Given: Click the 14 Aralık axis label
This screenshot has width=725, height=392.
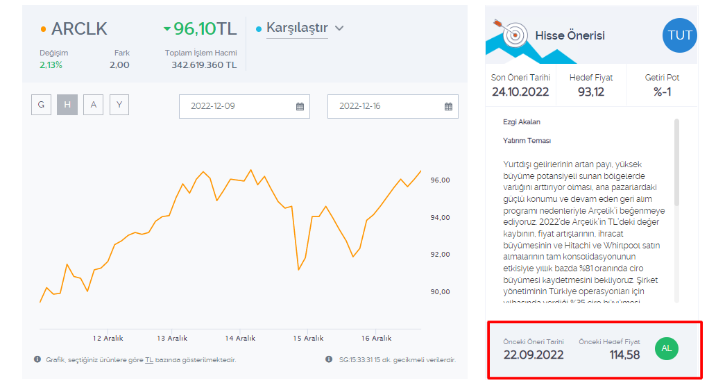Looking at the screenshot, I should click(240, 339).
